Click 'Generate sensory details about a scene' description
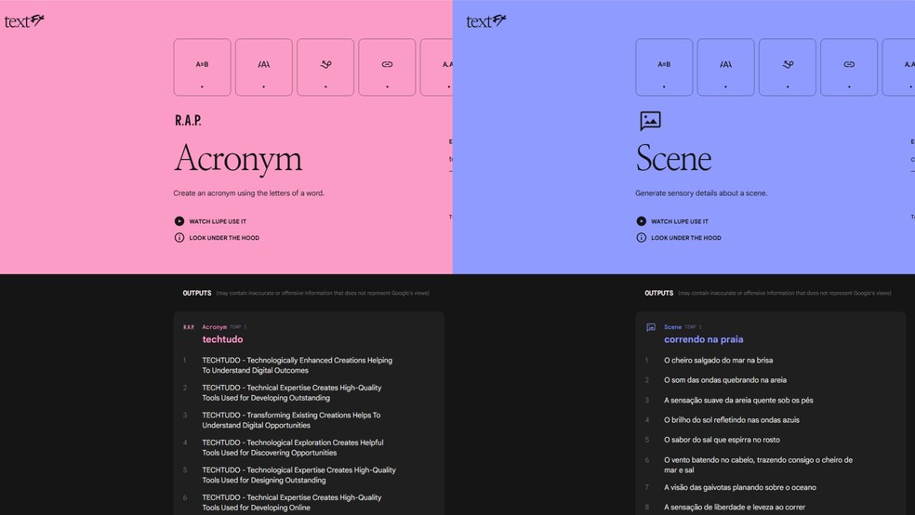Viewport: 915px width, 515px height. coord(701,193)
